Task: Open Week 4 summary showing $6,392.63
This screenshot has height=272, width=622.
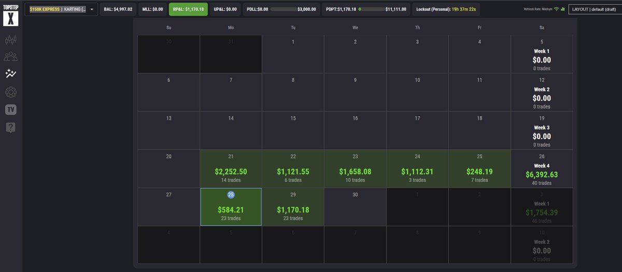Action: pyautogui.click(x=542, y=169)
